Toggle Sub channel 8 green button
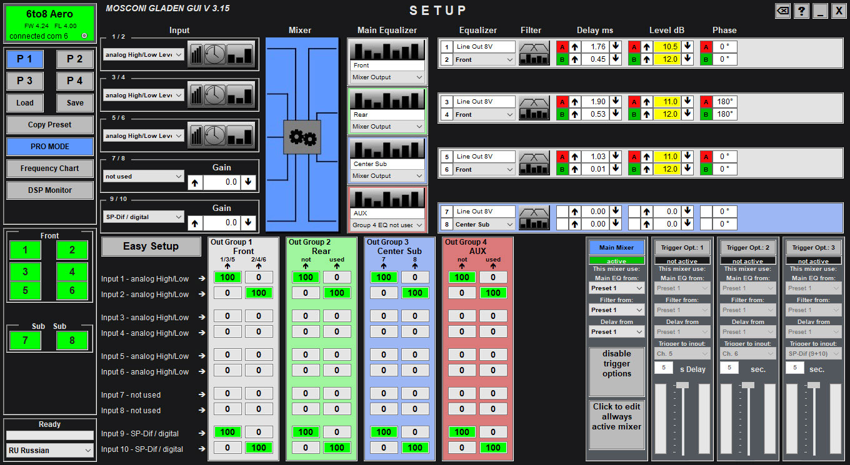Image resolution: width=850 pixels, height=465 pixels. pos(72,340)
